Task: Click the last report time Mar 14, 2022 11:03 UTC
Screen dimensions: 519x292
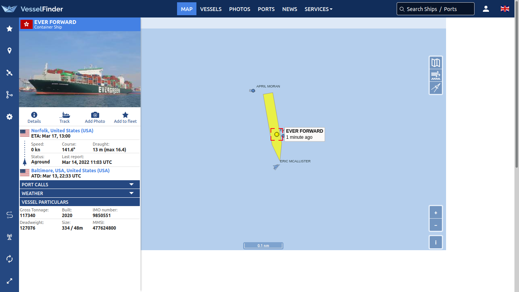Action: 87,162
